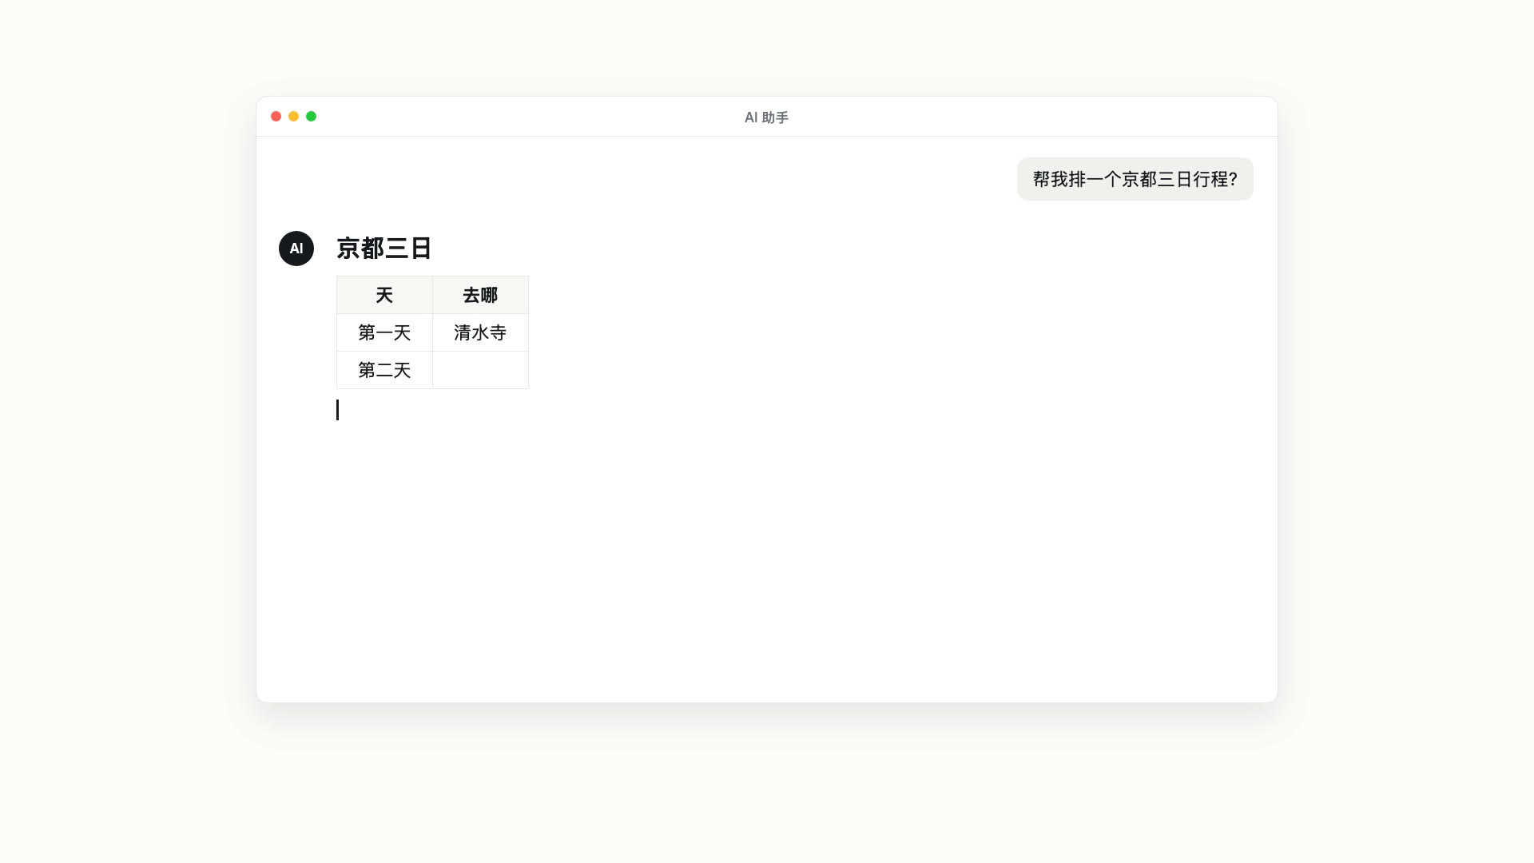Select the 第一天 table cell
The width and height of the screenshot is (1534, 863).
tap(384, 332)
